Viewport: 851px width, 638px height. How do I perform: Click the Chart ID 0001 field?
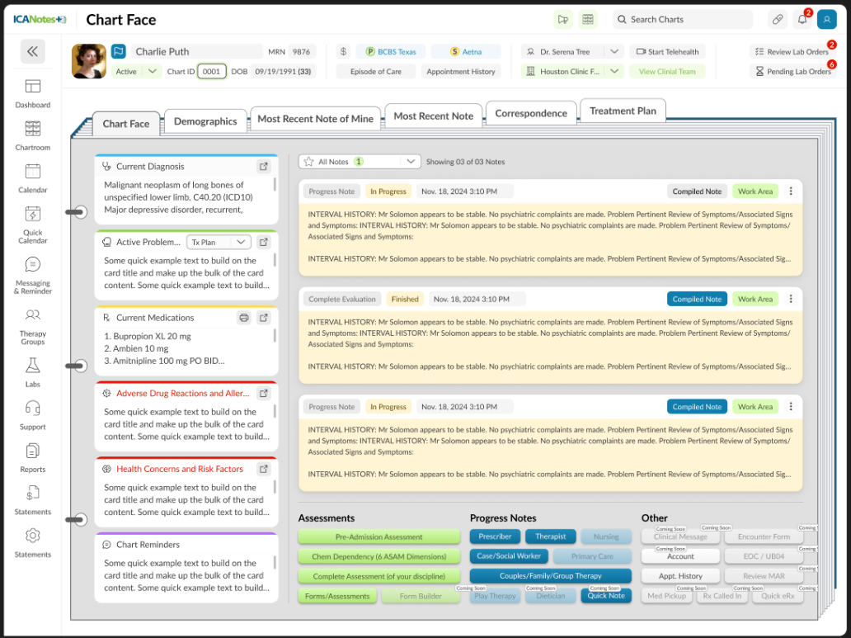[x=212, y=71]
